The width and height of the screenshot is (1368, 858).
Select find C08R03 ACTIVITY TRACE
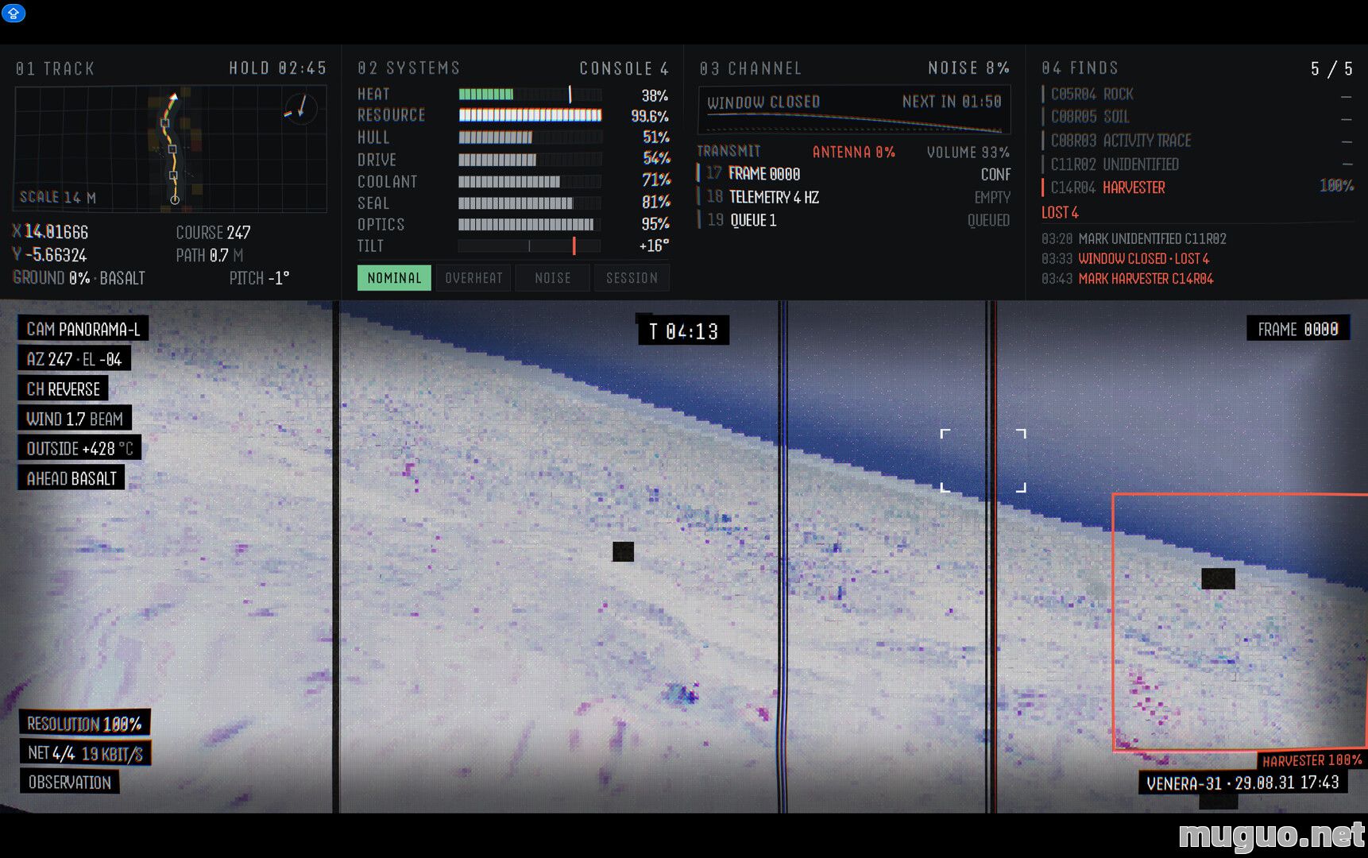pos(1196,141)
